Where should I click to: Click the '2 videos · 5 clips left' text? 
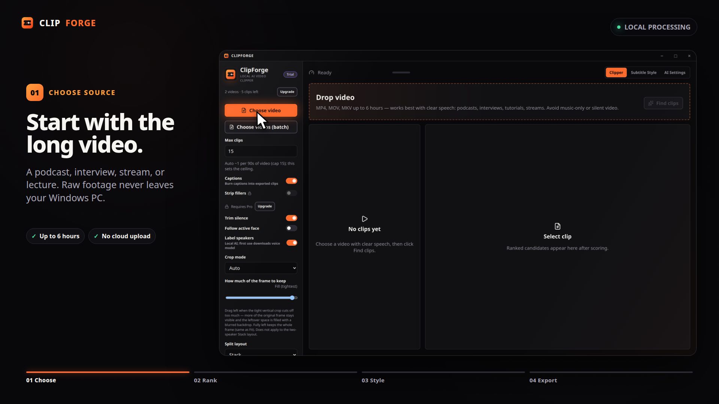point(242,92)
